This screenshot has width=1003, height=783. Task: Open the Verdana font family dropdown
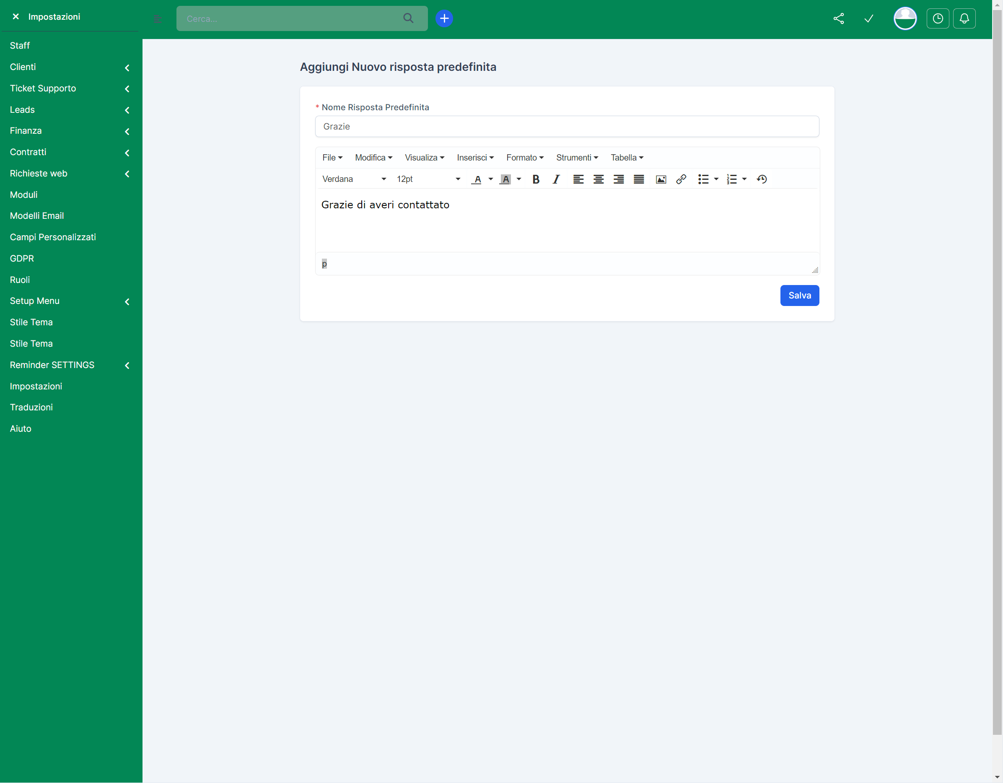[354, 179]
